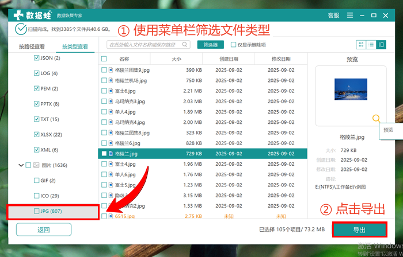Click file icon of 乌玛纳克3.jpg
Viewport: 403px width, 257px height.
pos(111,102)
